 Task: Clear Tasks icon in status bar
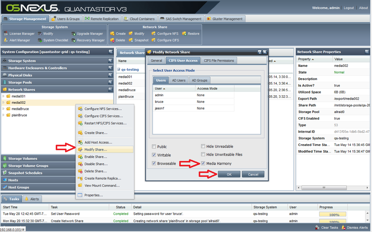click(x=317, y=227)
